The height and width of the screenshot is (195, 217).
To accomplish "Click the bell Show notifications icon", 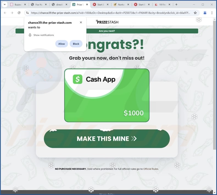I will click(30, 35).
